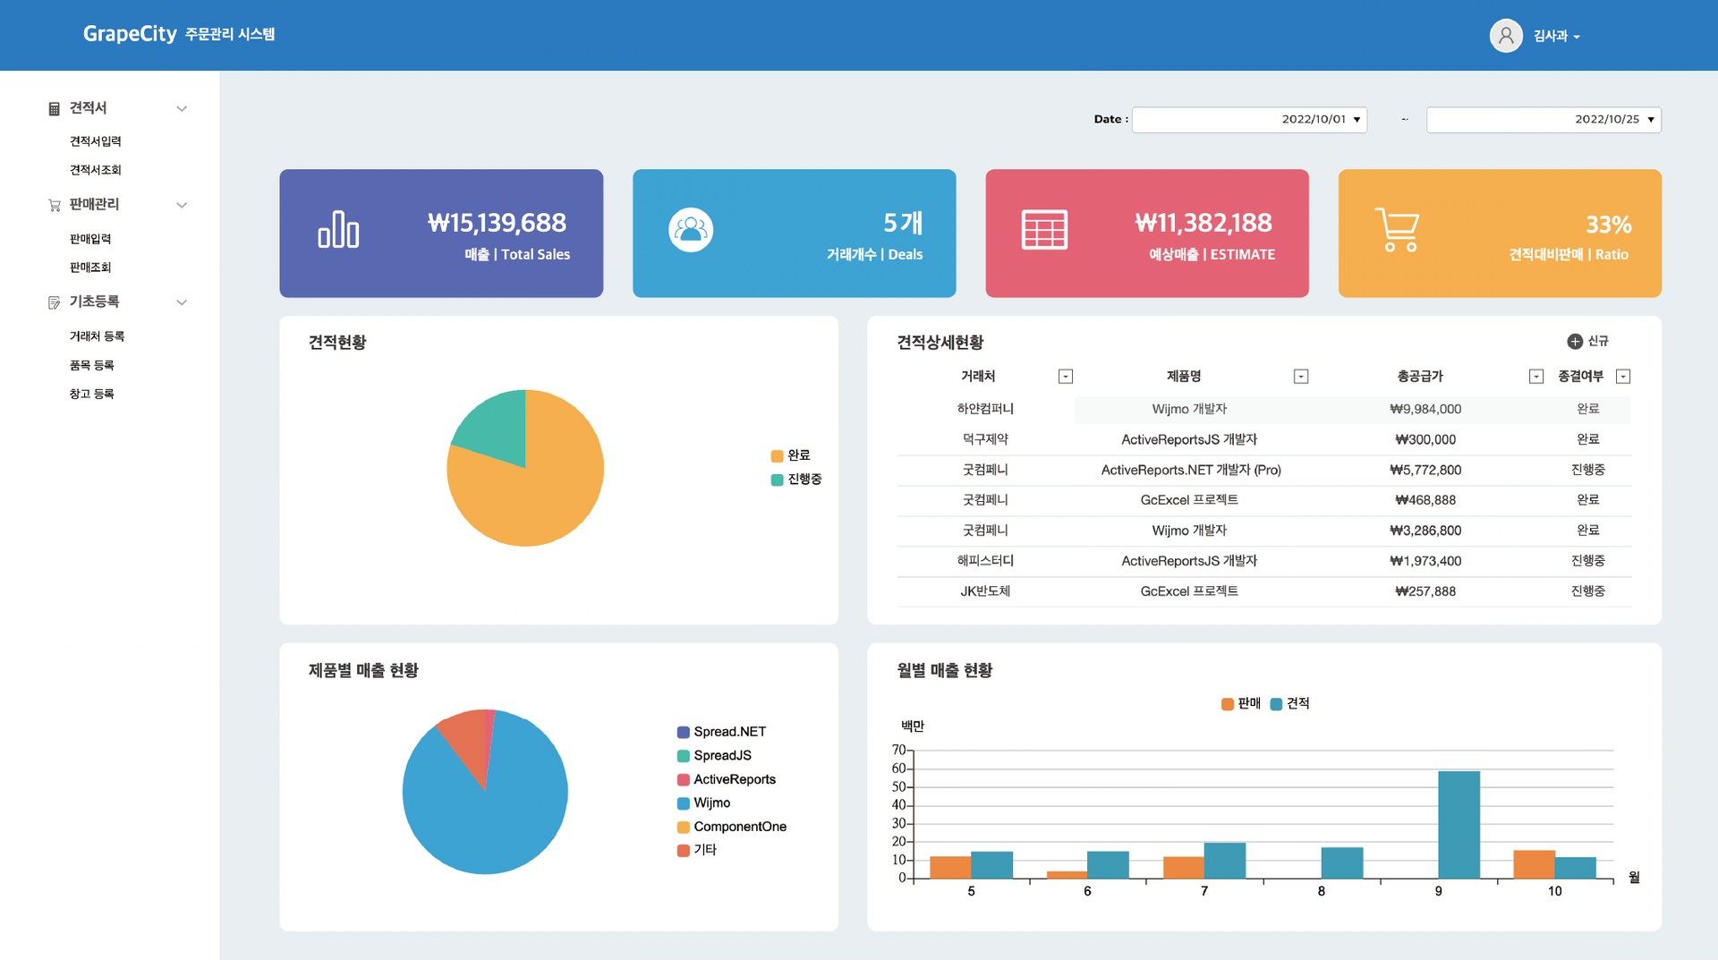The height and width of the screenshot is (960, 1718).
Task: Select the JK반도체 table cell
Action: point(985,591)
